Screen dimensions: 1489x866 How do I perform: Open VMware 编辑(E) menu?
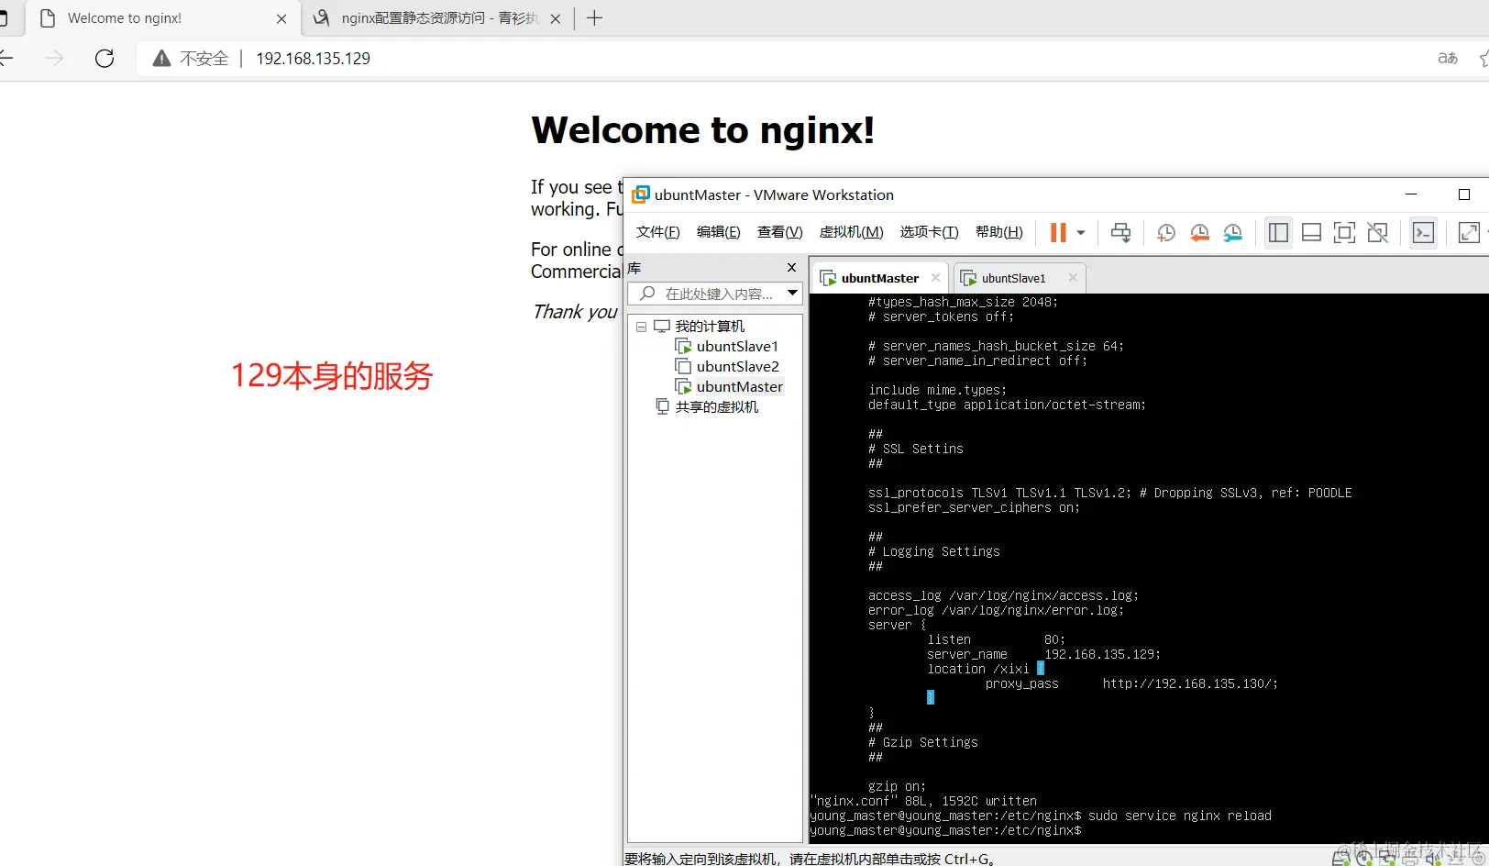[719, 232]
